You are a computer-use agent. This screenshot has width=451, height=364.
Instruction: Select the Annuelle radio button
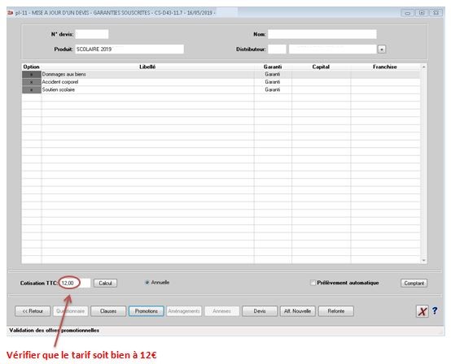tap(147, 283)
